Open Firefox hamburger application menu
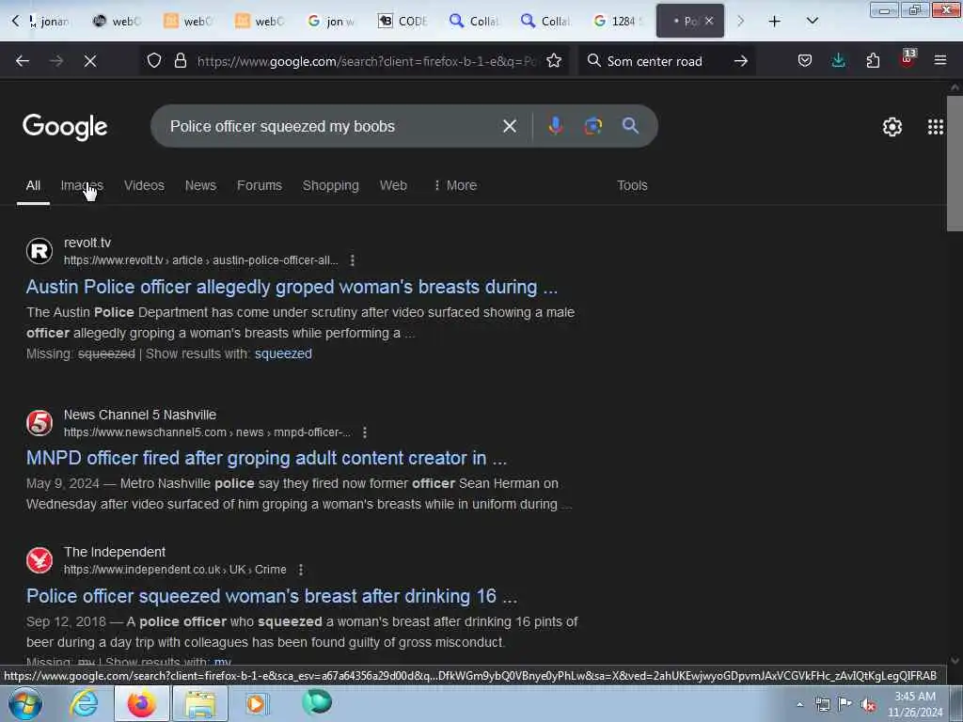Image resolution: width=963 pixels, height=722 pixels. (x=940, y=60)
